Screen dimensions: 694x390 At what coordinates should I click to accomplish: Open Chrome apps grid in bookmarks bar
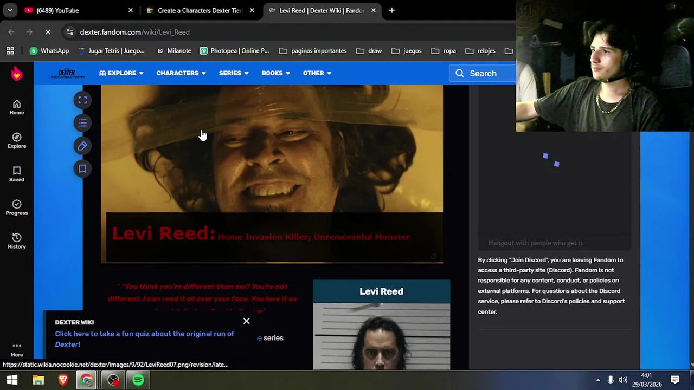pos(10,51)
